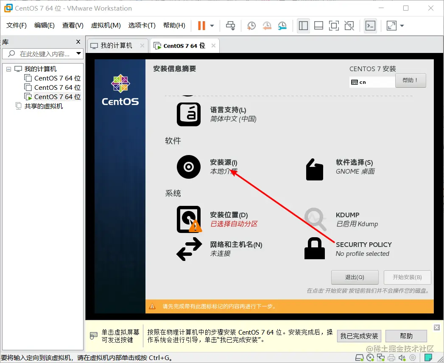Click the hard disk status bar icon

click(360, 358)
